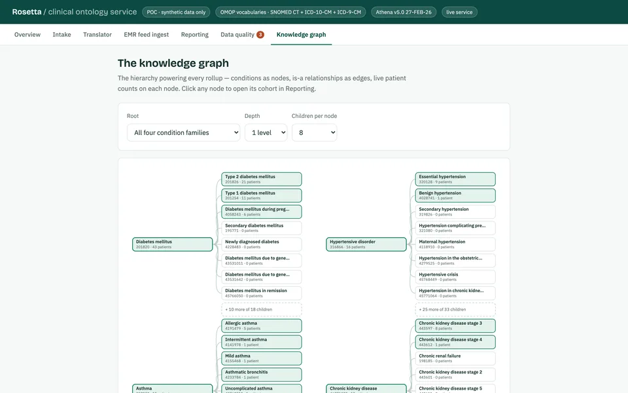
Task: Open Chronic kidney disease stage 3 node
Action: (455, 326)
